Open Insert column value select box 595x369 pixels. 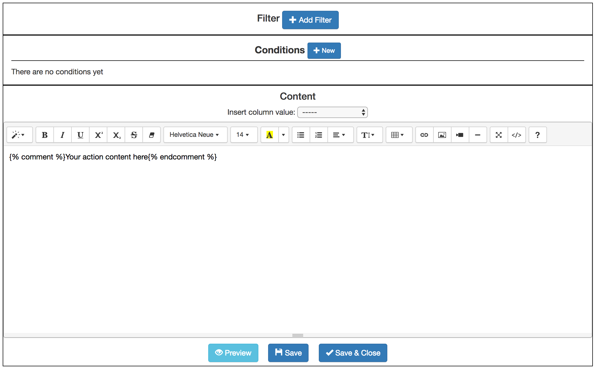tap(332, 112)
